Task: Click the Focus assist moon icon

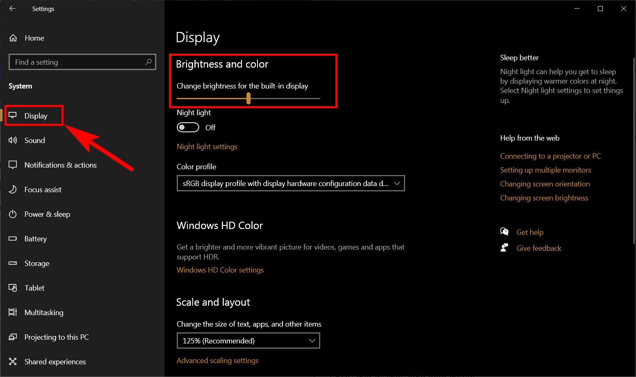Action: point(13,190)
